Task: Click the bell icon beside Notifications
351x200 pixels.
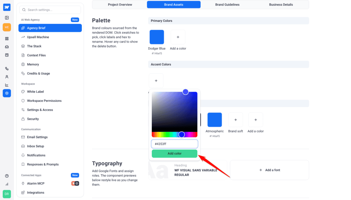Action: coord(23,155)
